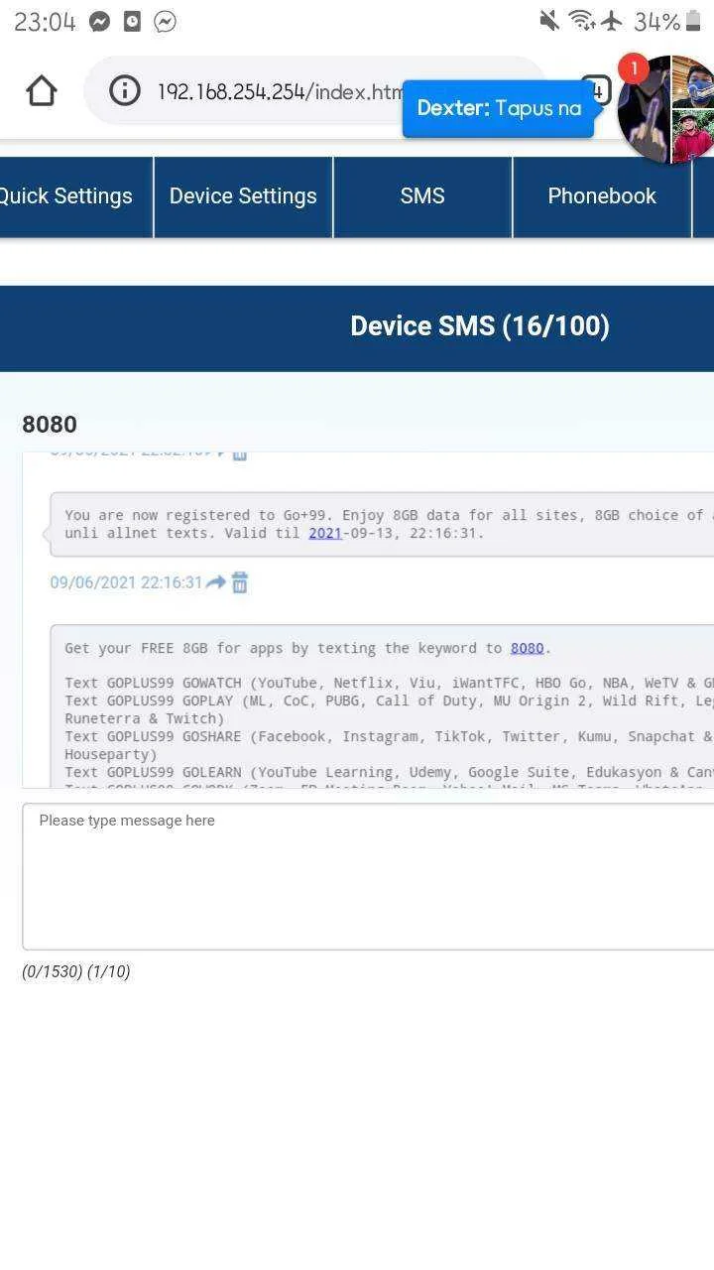The width and height of the screenshot is (714, 1270).
Task: Tap the clock showing 23:04
Action: pos(45,21)
